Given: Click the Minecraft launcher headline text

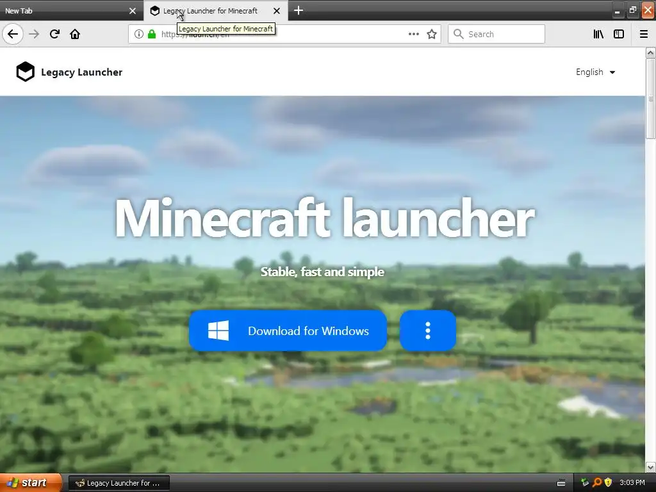Looking at the screenshot, I should pyautogui.click(x=325, y=218).
